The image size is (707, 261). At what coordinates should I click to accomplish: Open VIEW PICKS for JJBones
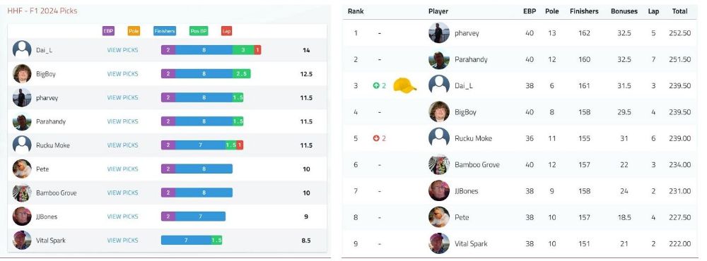(x=122, y=217)
